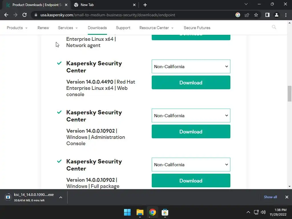Click the Kaspersky site search magnifier
Viewport: 292px width, 219px height.
point(274,27)
